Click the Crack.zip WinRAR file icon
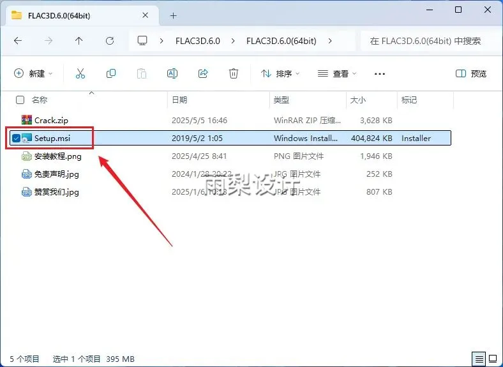Viewport: 503px width, 367px height. [27, 120]
